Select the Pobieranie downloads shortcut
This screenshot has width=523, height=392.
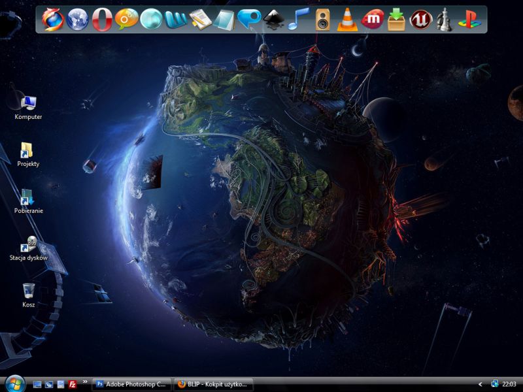pos(28,201)
